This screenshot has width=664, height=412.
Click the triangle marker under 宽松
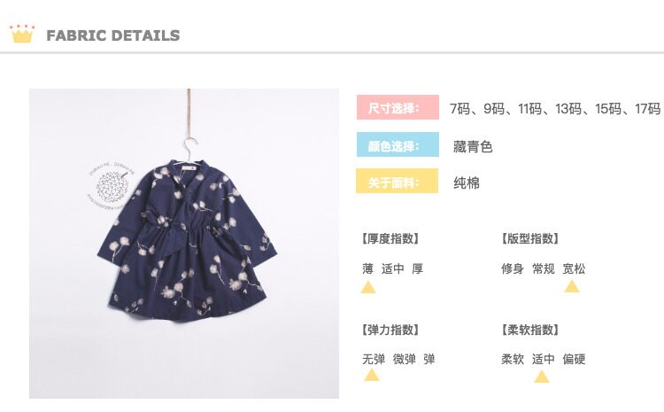tap(572, 286)
